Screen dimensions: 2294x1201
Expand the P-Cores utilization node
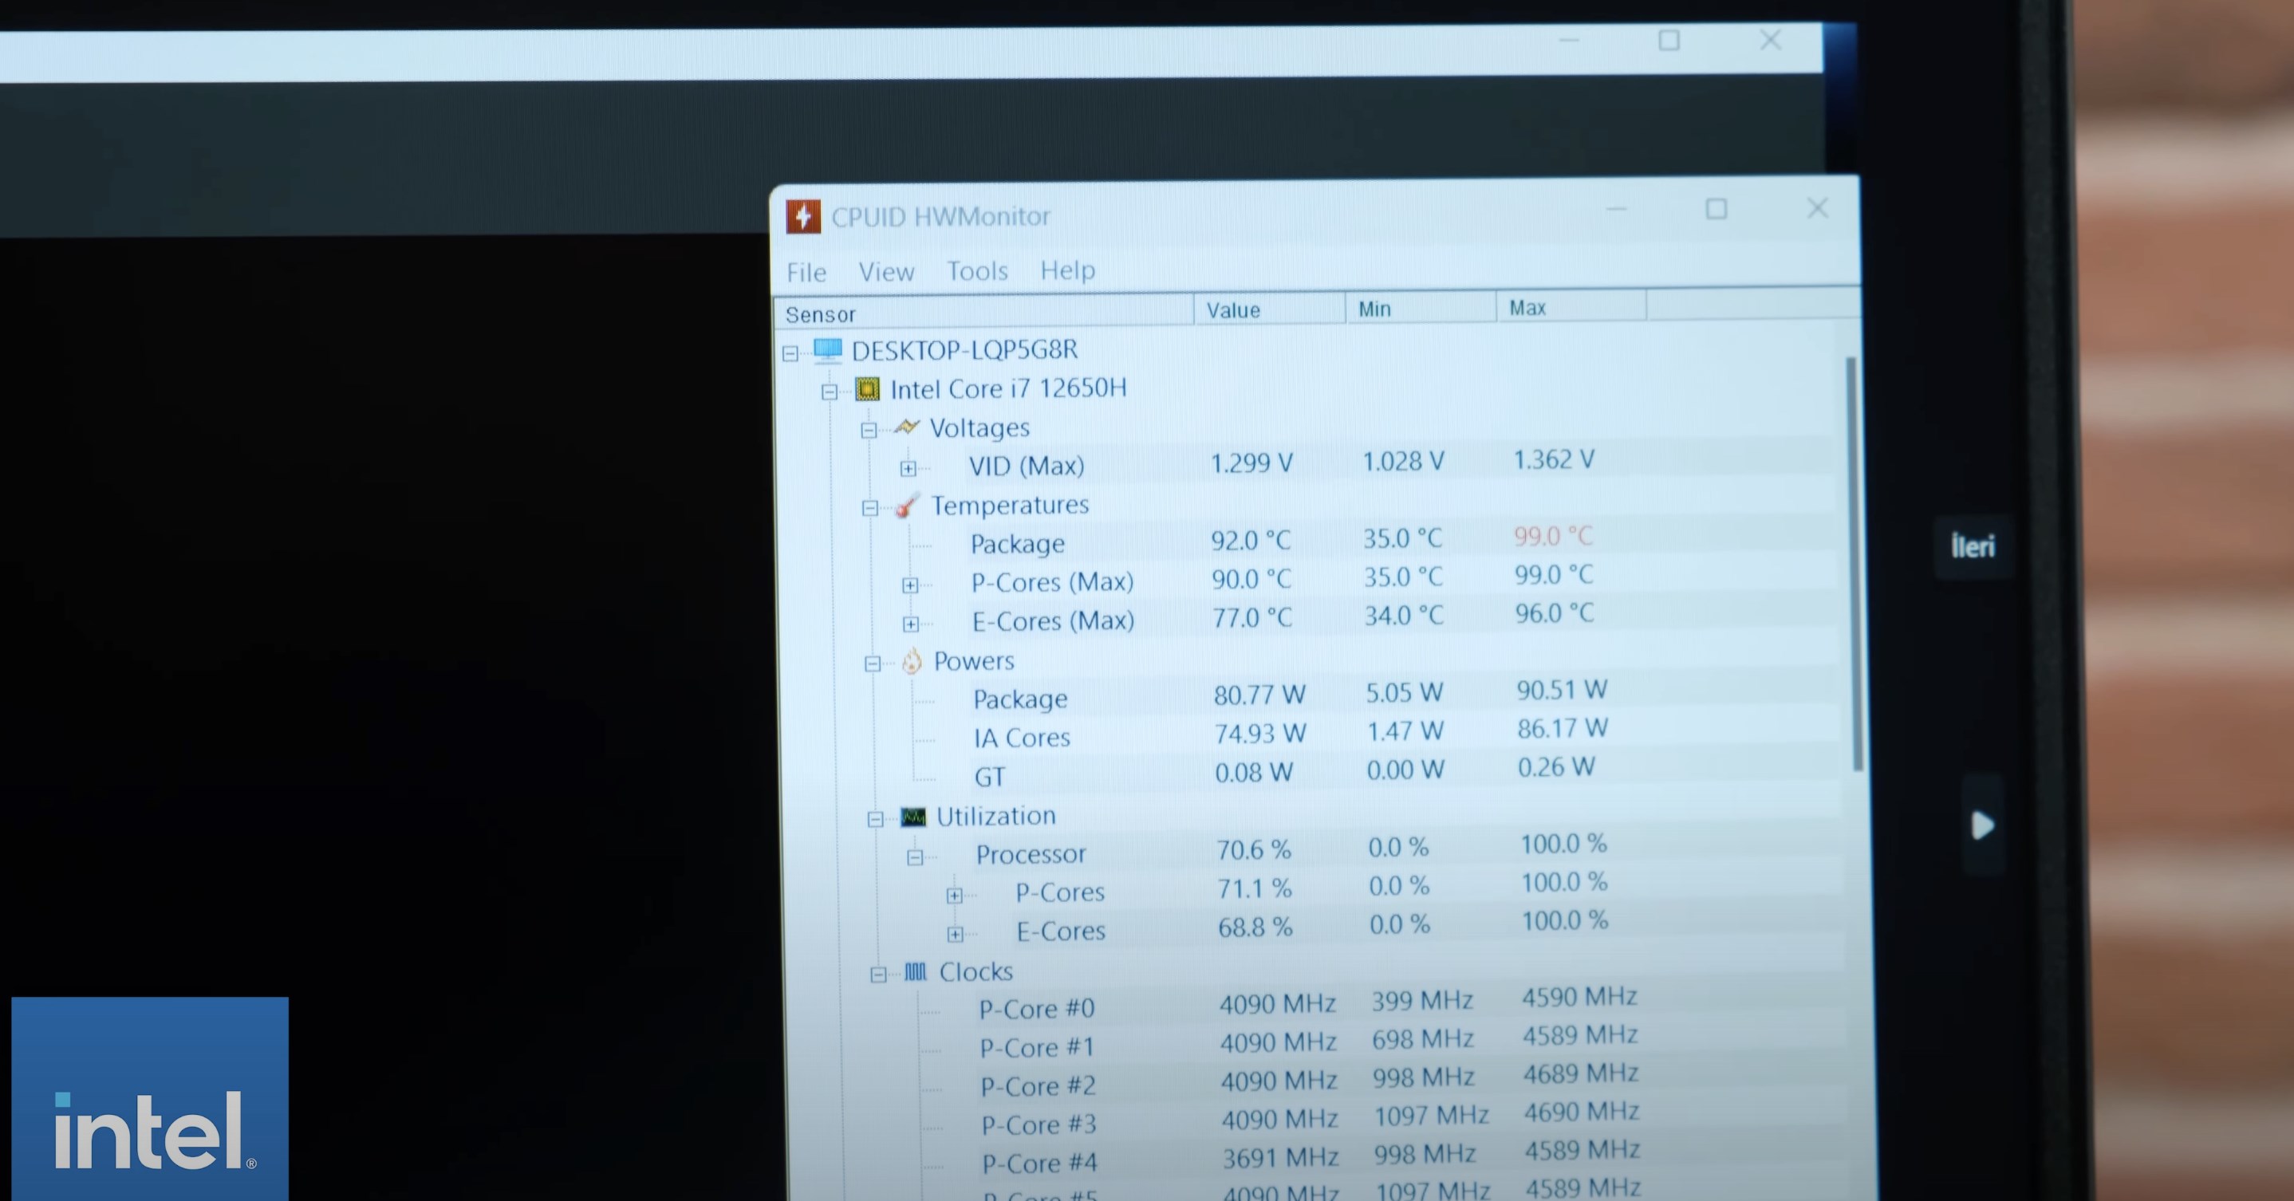(954, 896)
